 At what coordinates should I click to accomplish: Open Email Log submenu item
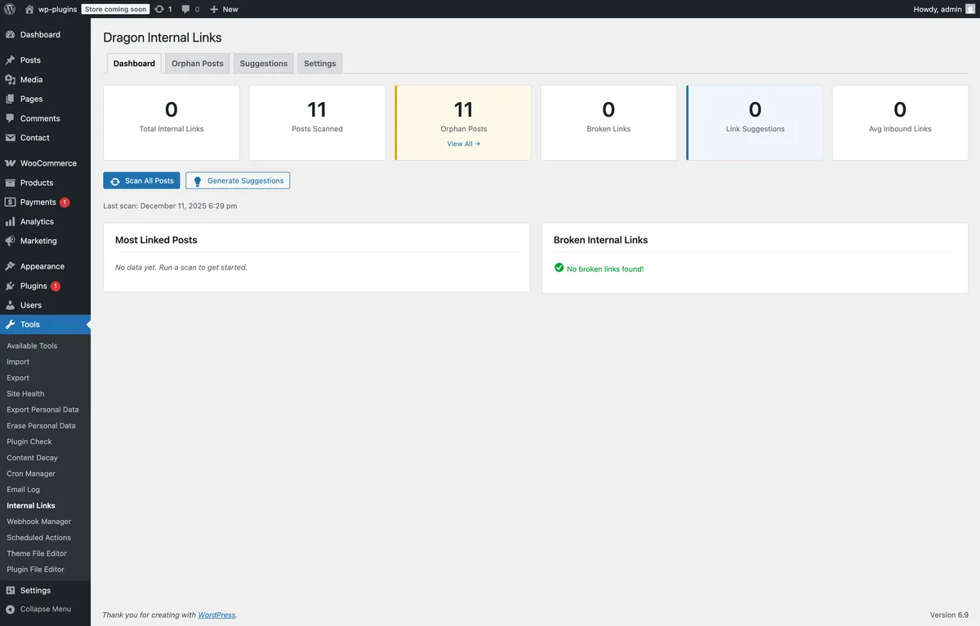click(23, 490)
